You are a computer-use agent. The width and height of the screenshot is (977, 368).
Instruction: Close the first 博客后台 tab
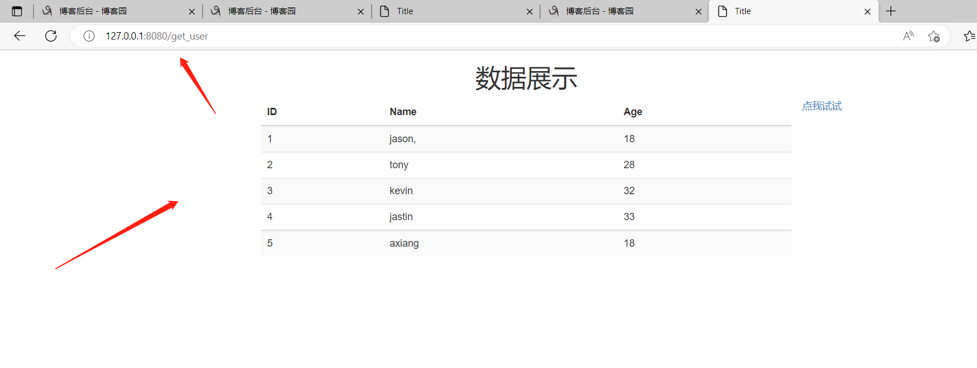coord(192,11)
